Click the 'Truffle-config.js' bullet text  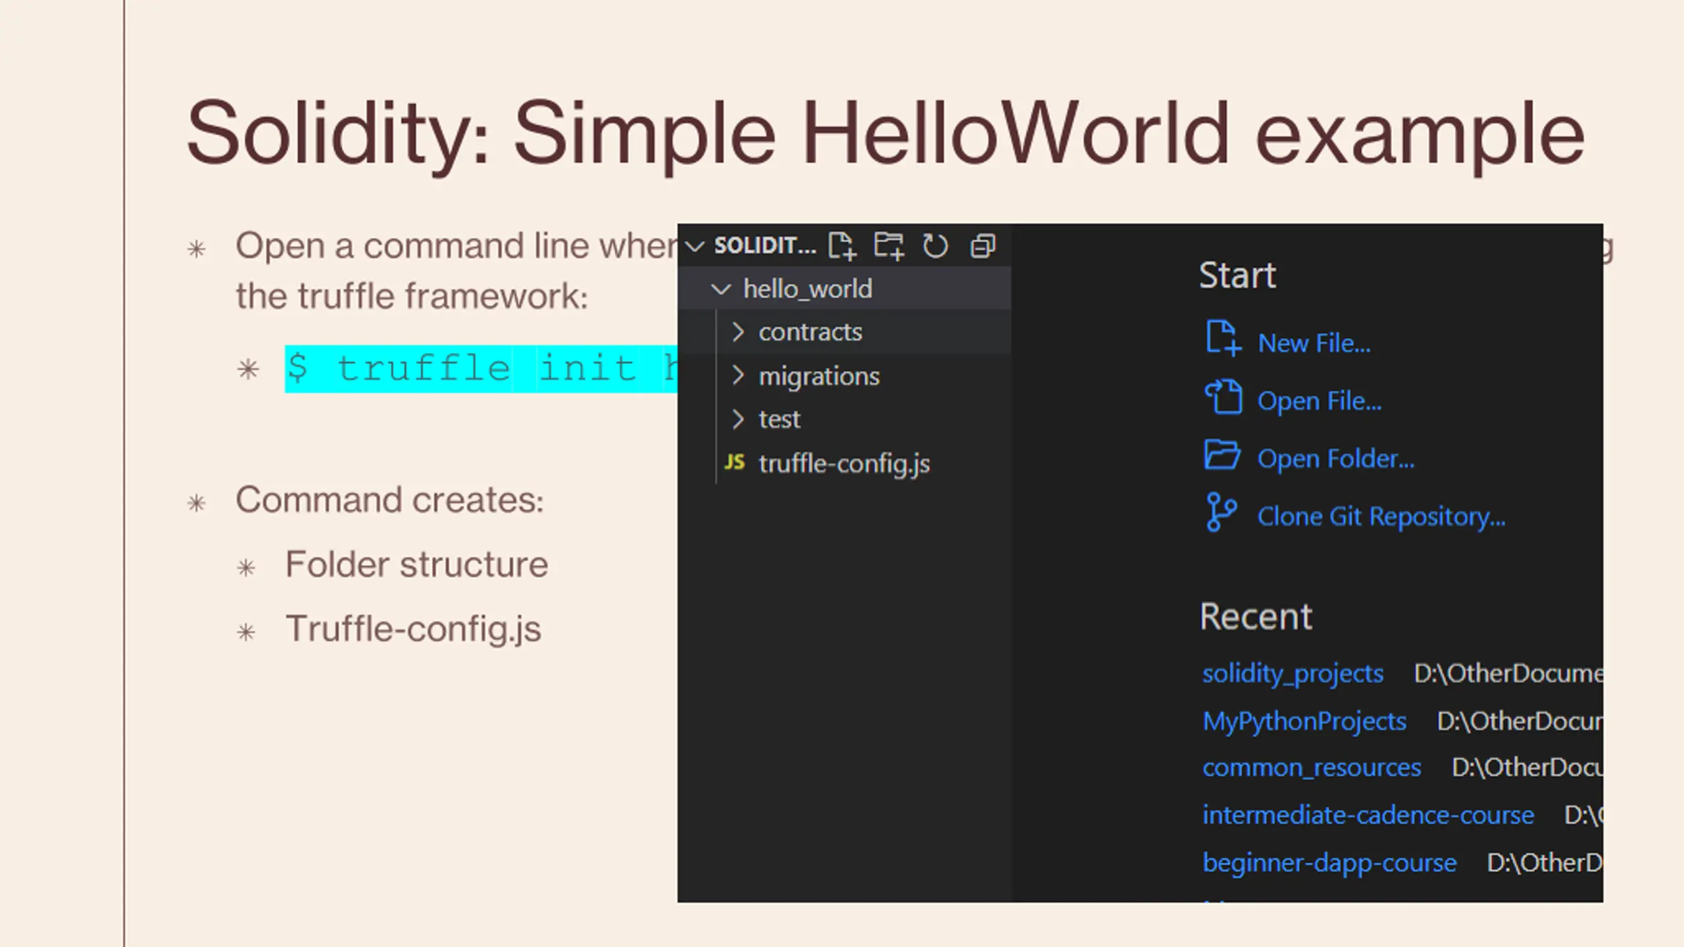(413, 629)
